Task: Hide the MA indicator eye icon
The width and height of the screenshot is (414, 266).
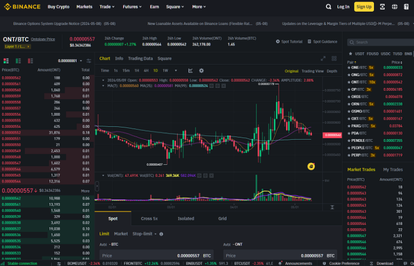Action: click(212, 86)
